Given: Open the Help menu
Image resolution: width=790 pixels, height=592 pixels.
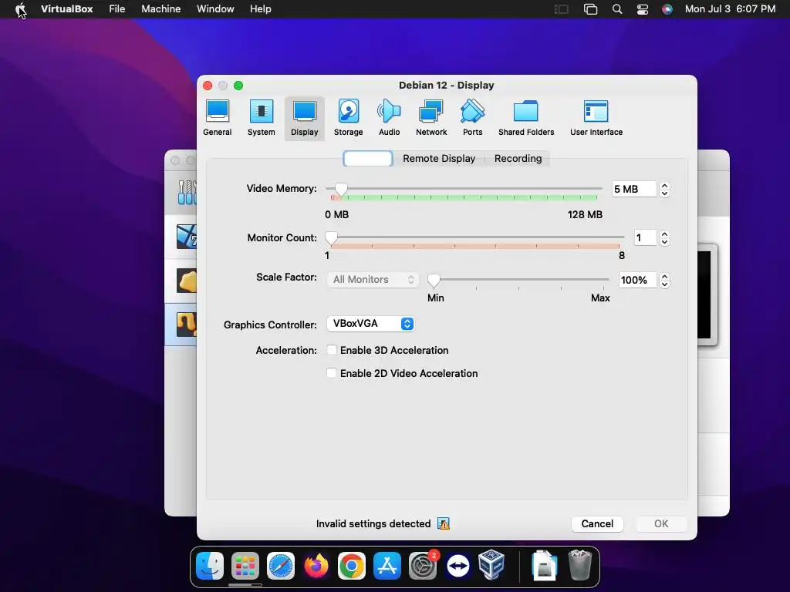Looking at the screenshot, I should pyautogui.click(x=261, y=9).
